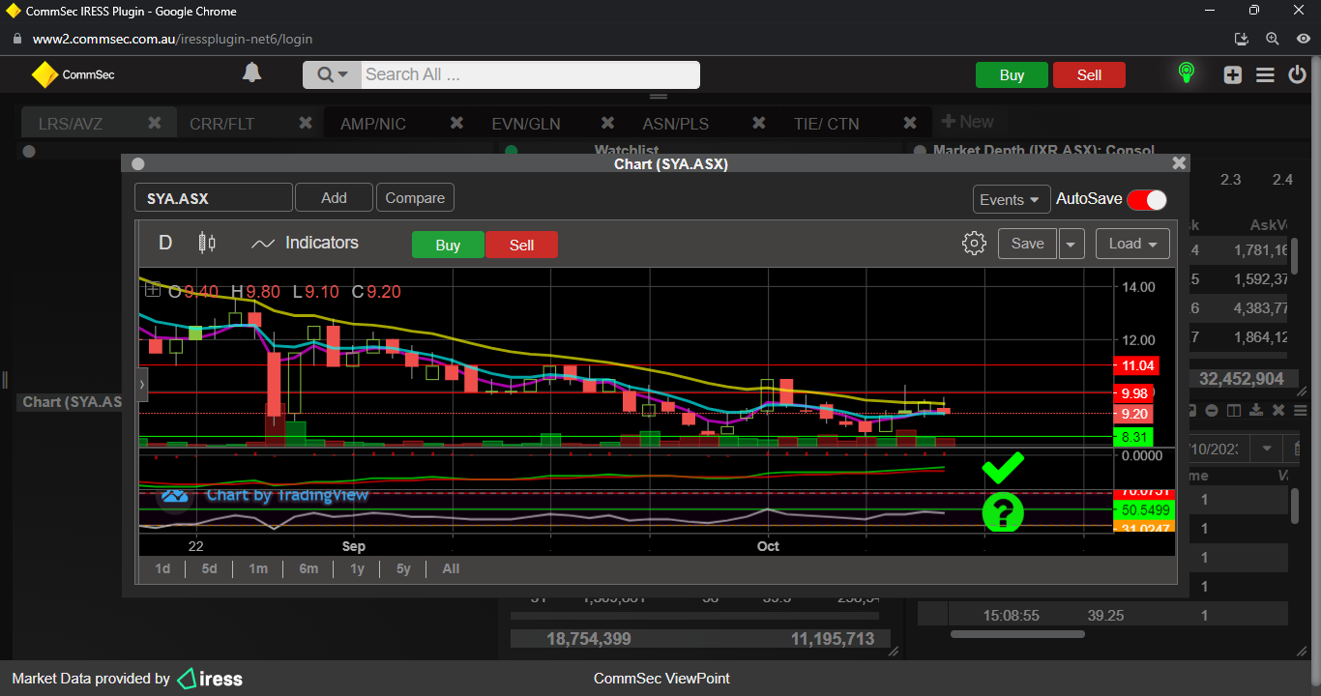1321x696 pixels.
Task: Open the Events dropdown
Action: coord(1012,199)
